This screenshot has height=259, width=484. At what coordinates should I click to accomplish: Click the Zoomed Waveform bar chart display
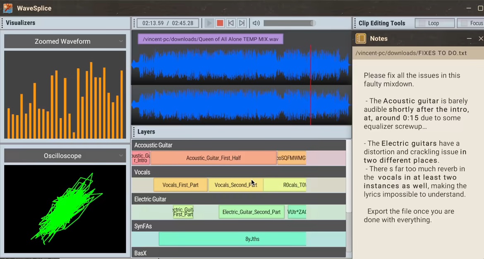pyautogui.click(x=65, y=95)
